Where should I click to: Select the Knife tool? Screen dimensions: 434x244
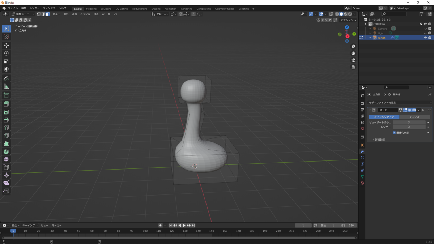point(6,136)
